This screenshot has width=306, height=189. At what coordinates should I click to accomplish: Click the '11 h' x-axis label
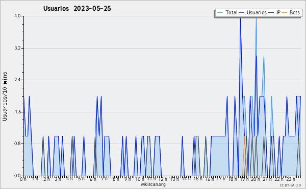(x=151, y=179)
